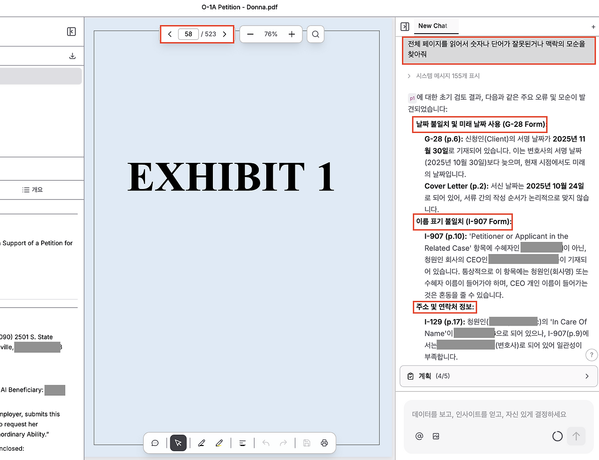Open the @ mention picker in chat input
Screen dimensions: 599x460
(x=419, y=436)
